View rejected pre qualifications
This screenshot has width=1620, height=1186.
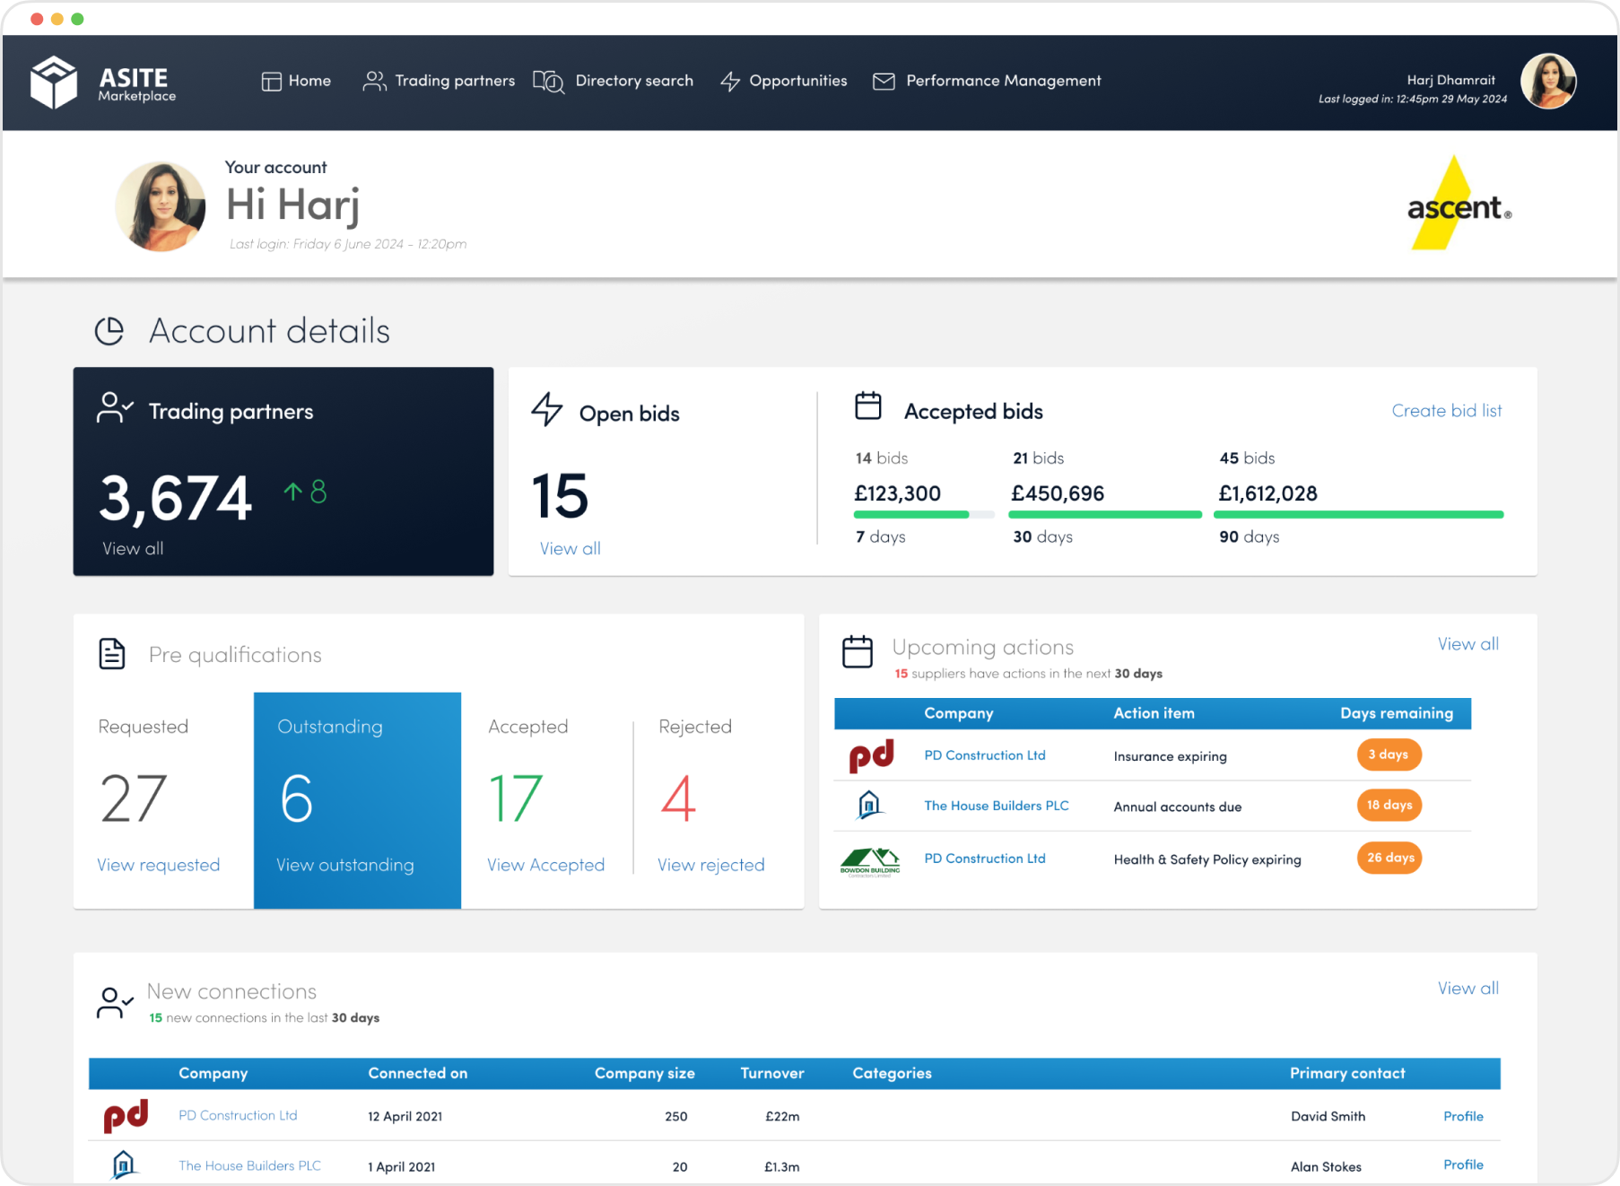710,864
